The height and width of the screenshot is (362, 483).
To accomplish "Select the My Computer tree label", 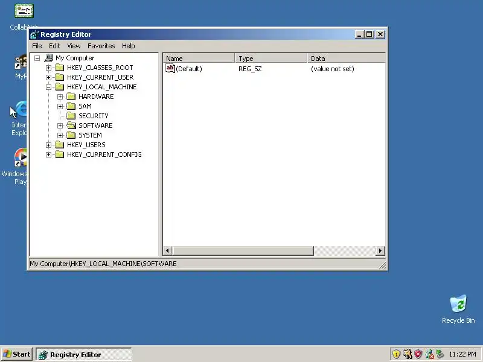I will [75, 58].
